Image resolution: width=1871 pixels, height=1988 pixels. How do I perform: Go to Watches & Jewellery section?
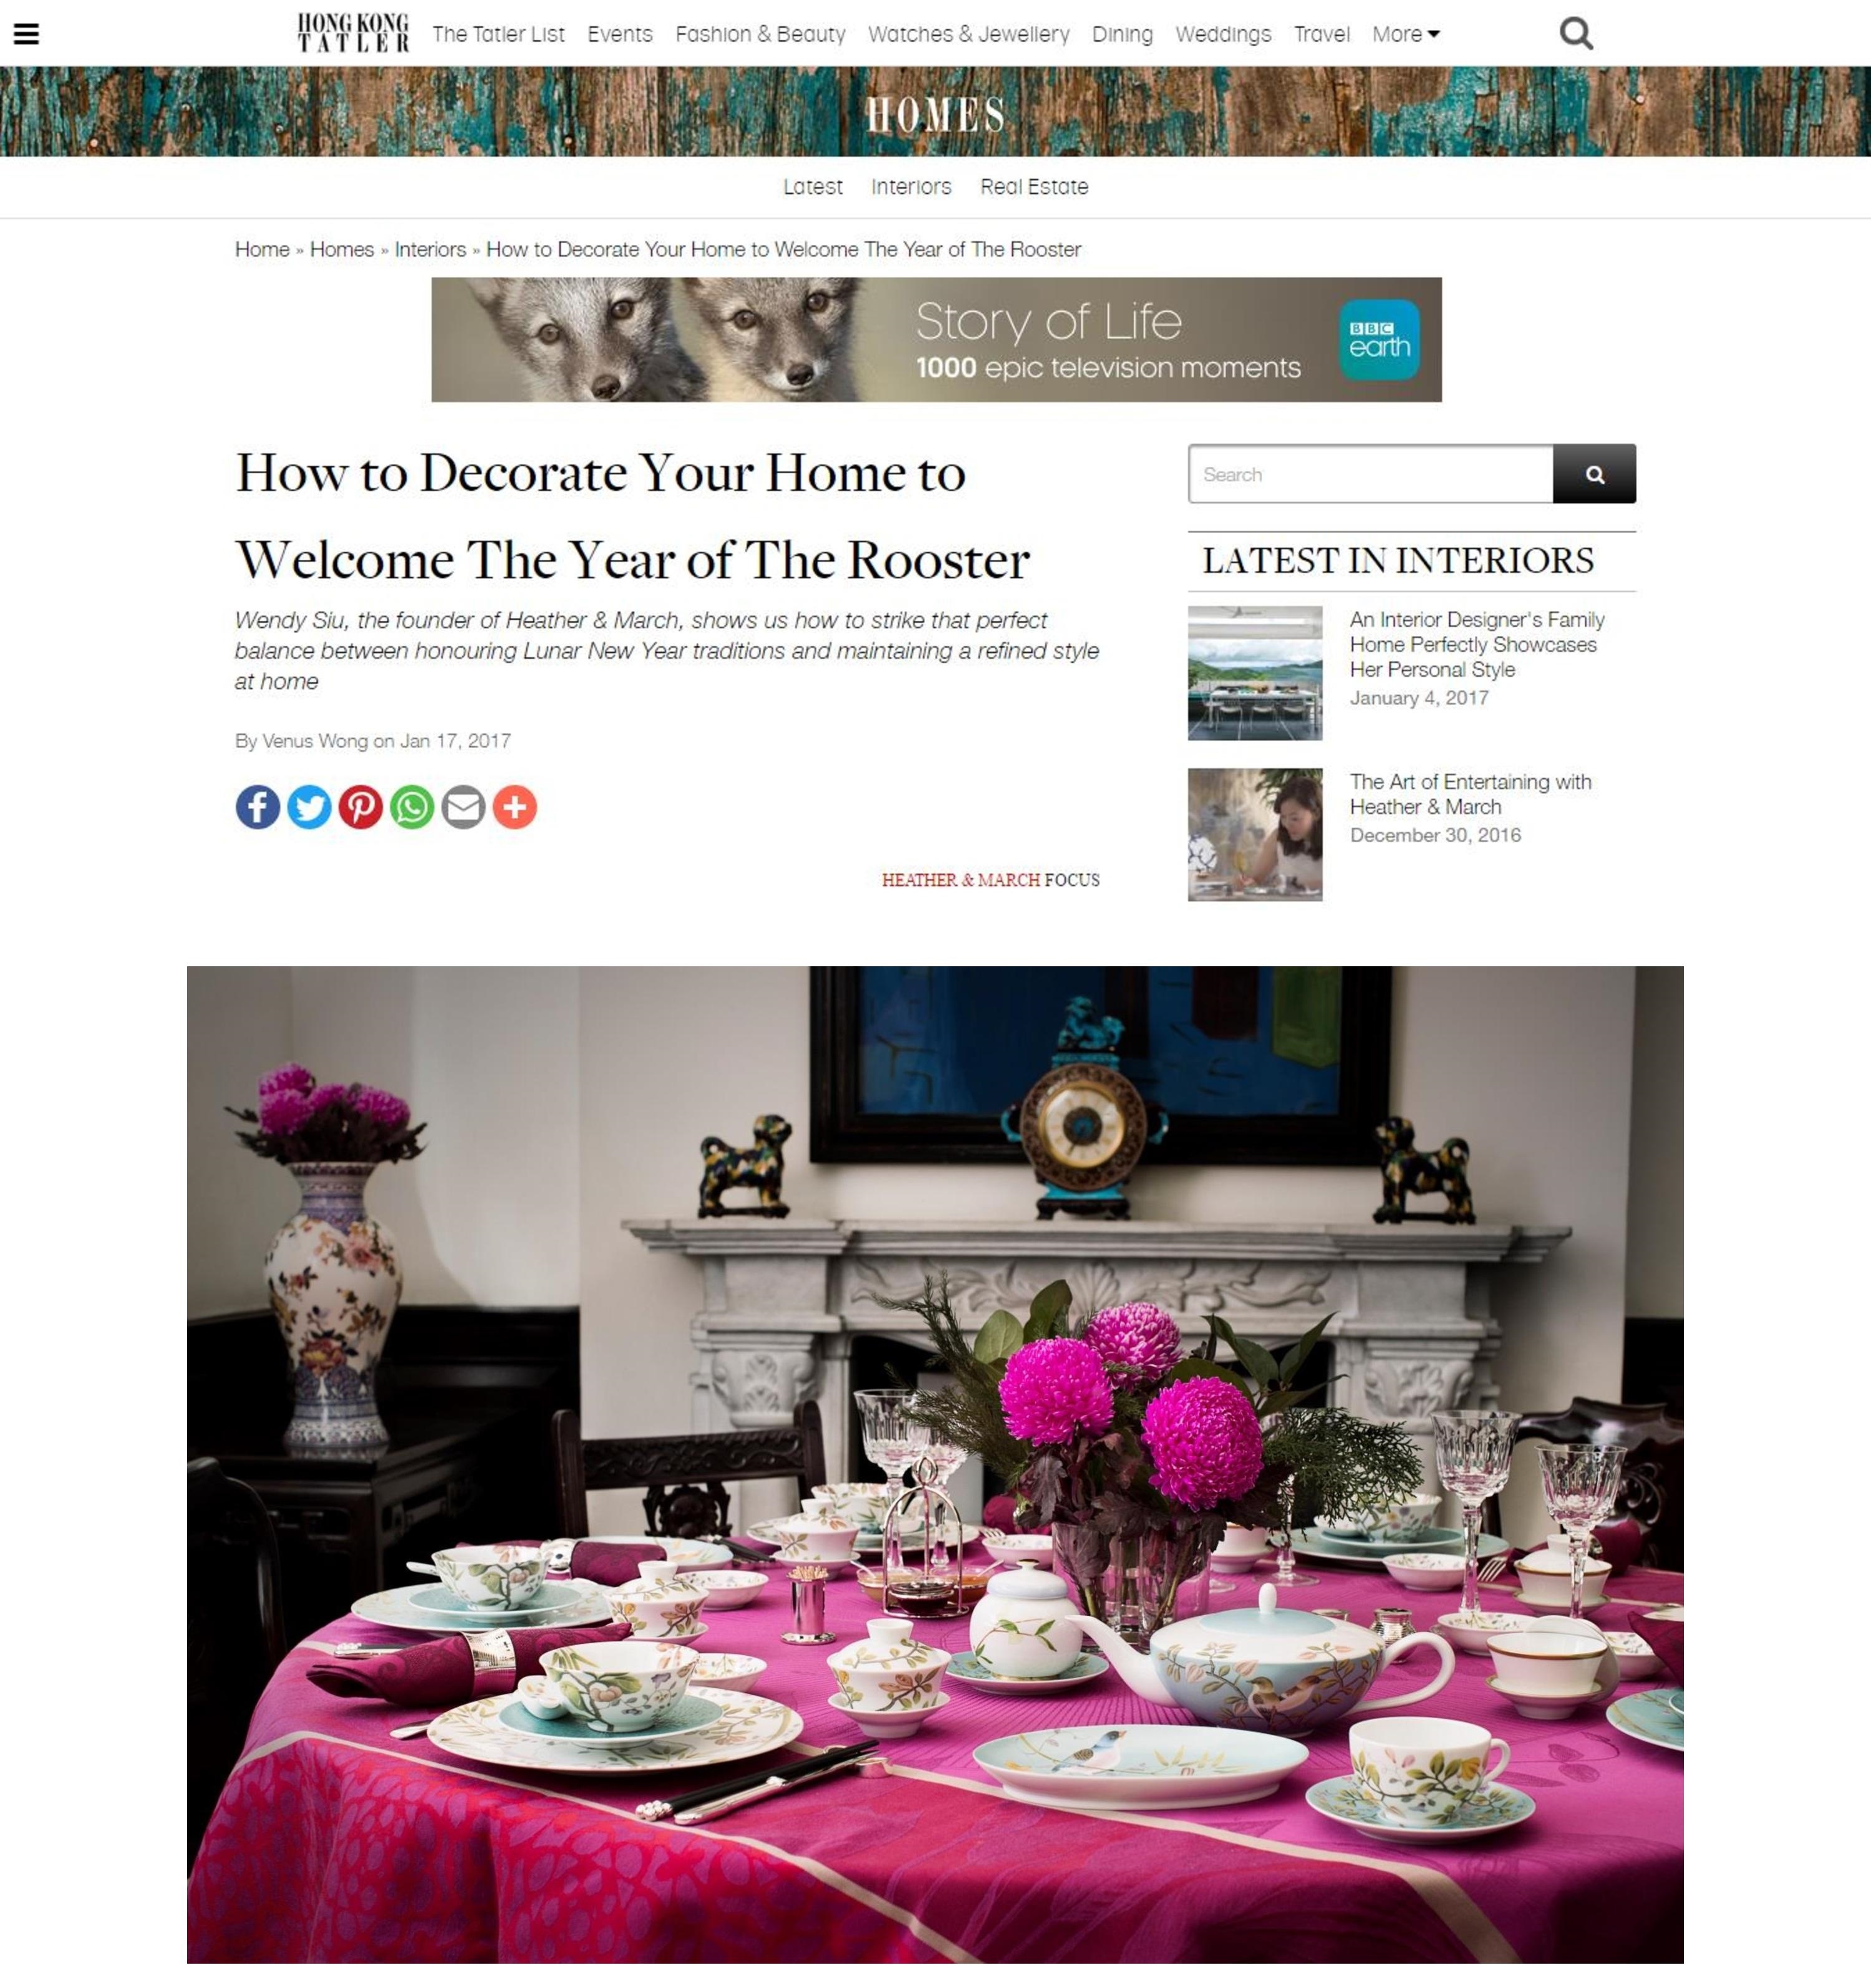click(969, 34)
